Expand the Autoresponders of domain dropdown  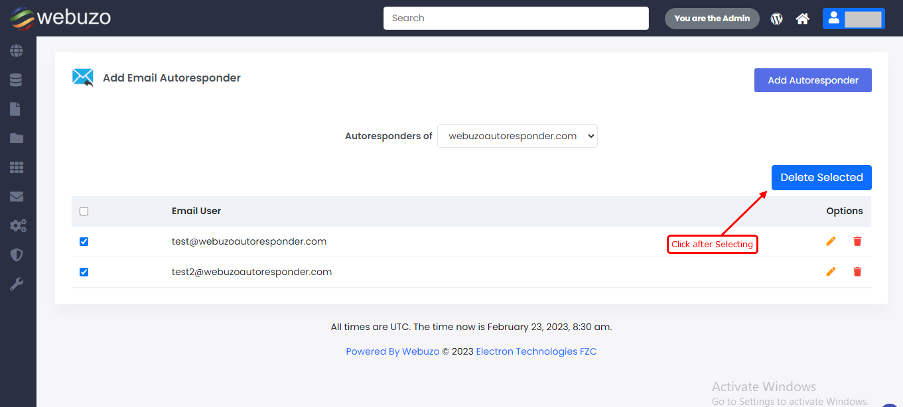click(517, 136)
